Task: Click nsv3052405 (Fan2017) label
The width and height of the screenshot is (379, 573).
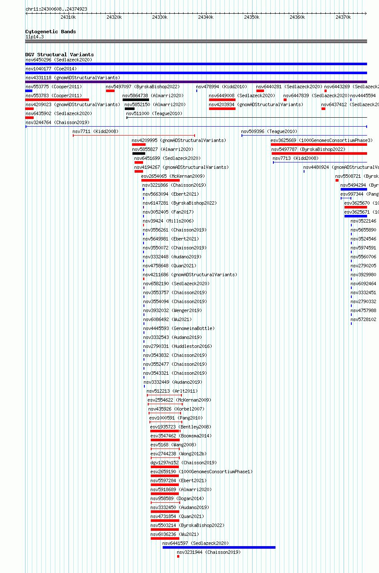Action: (x=168, y=212)
